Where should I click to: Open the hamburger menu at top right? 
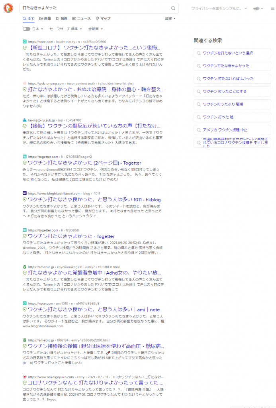coord(272,8)
